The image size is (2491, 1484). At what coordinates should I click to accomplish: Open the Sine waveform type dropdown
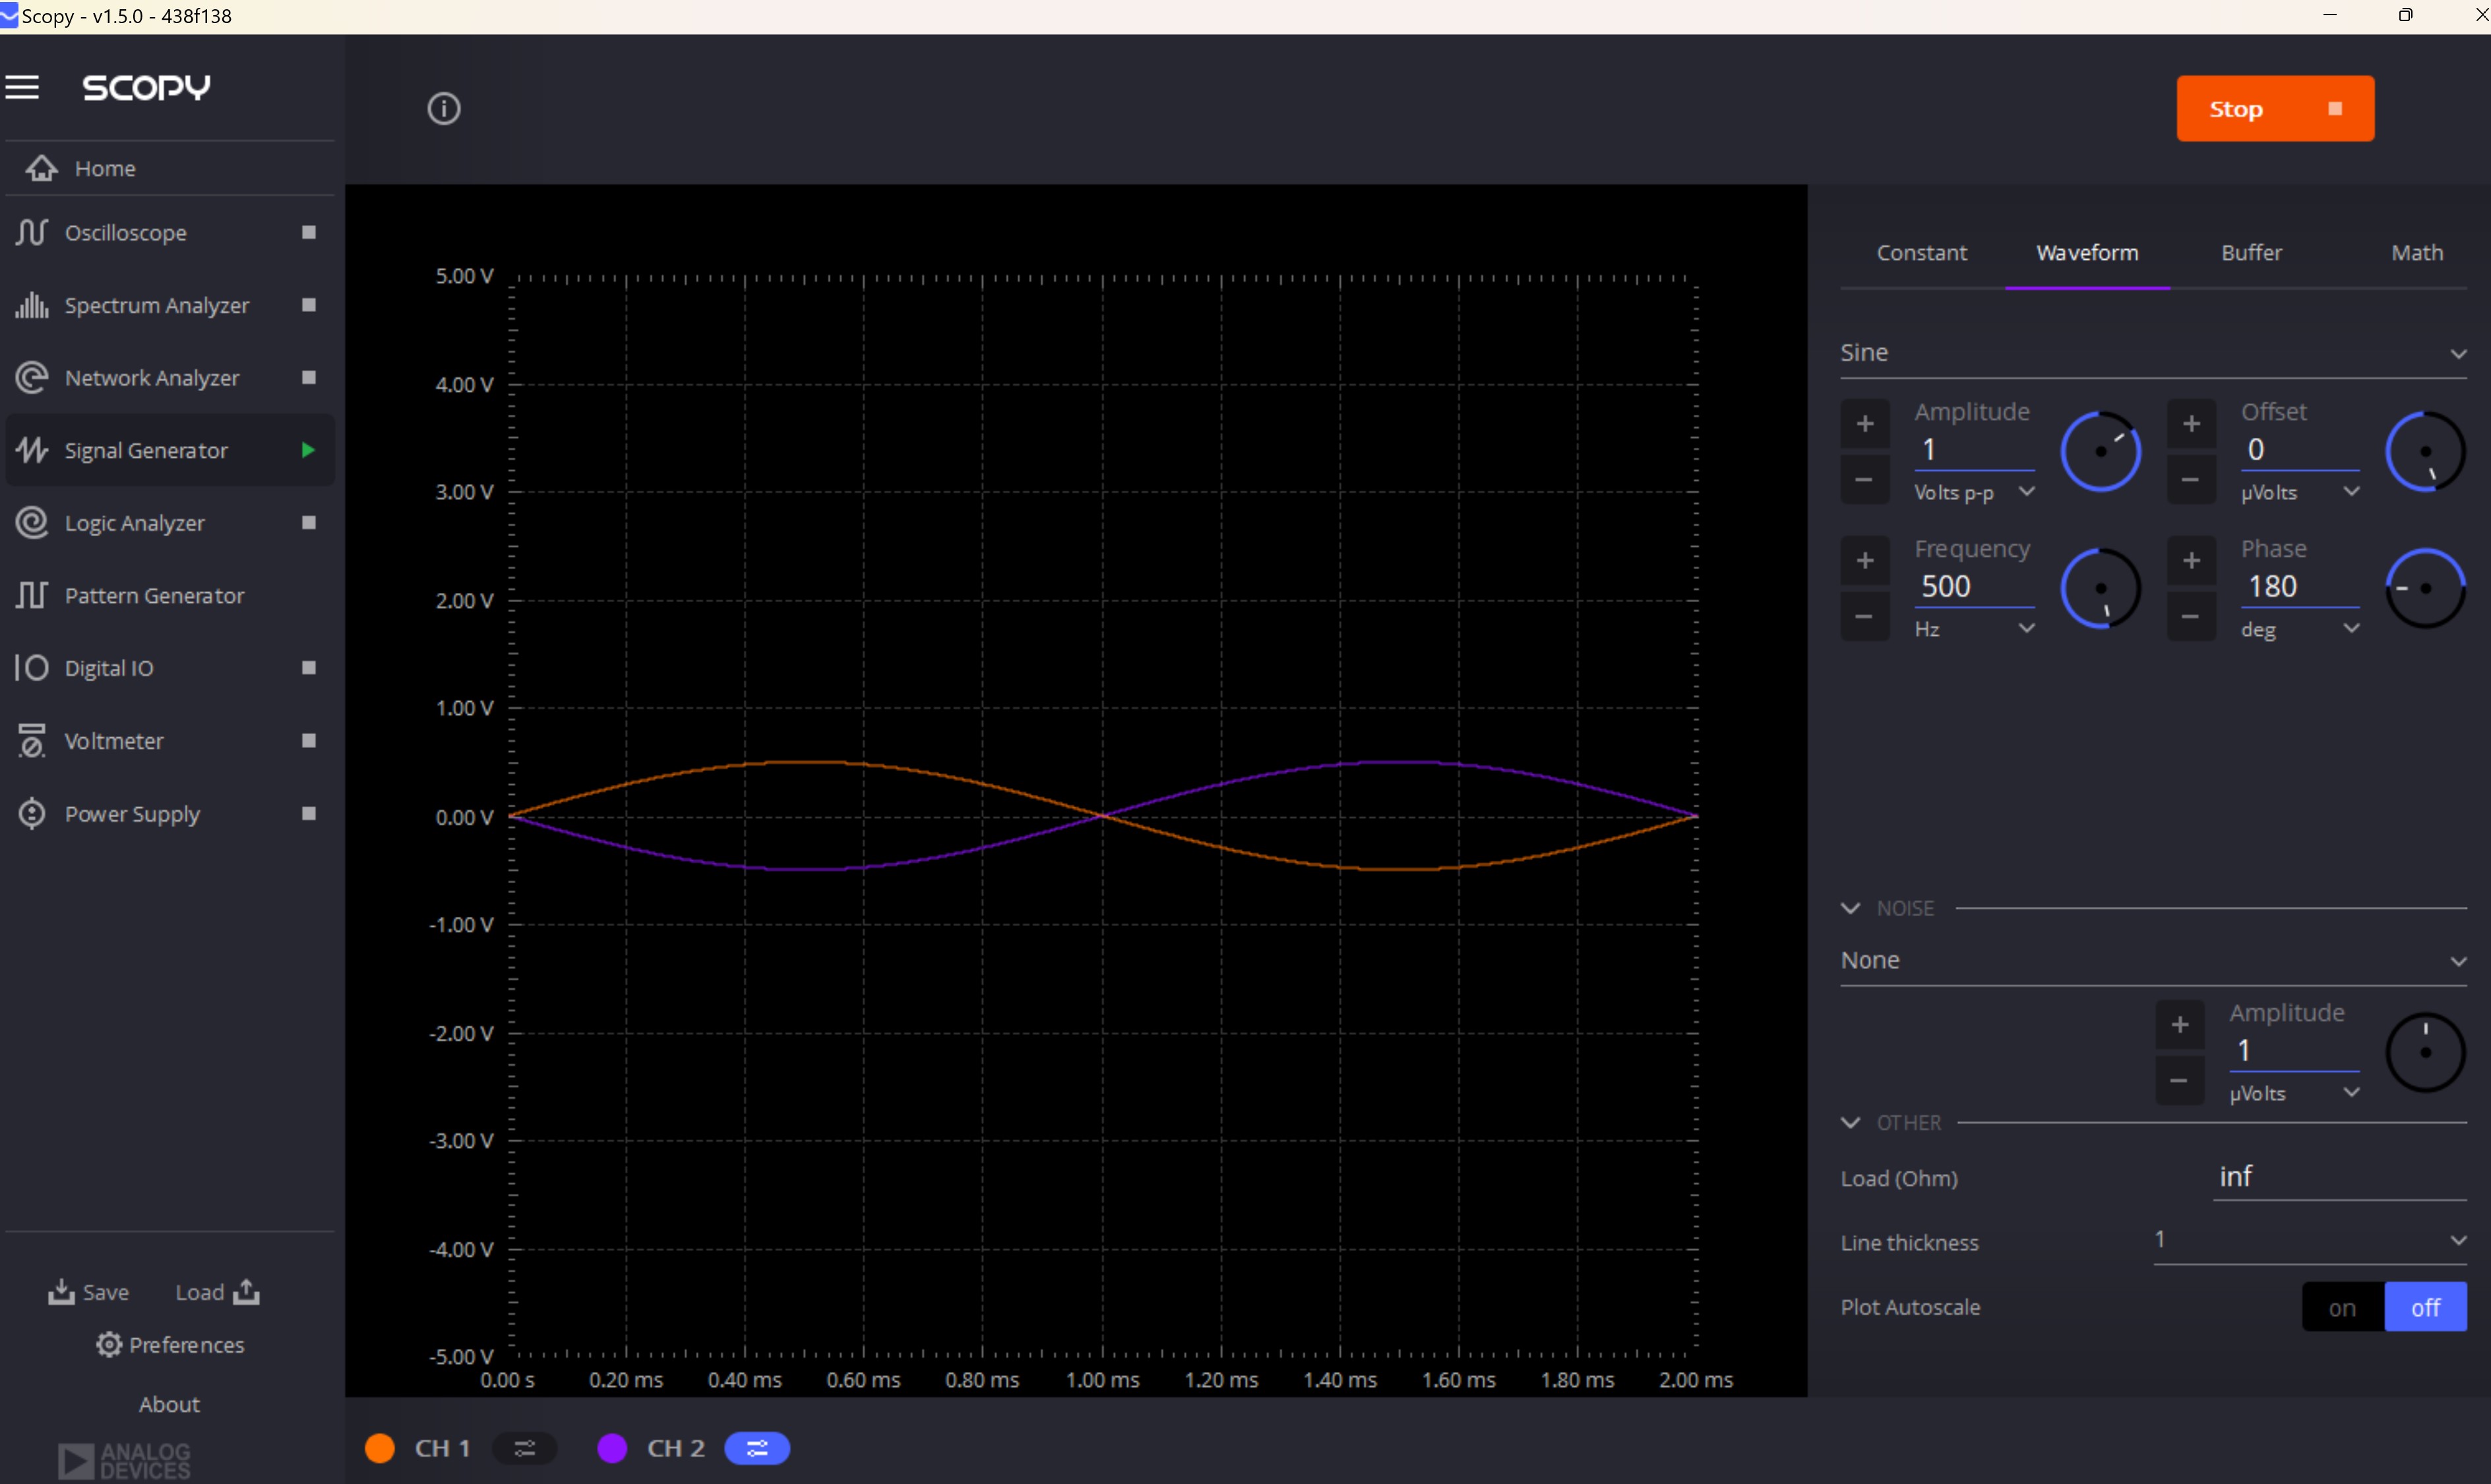click(x=2458, y=352)
